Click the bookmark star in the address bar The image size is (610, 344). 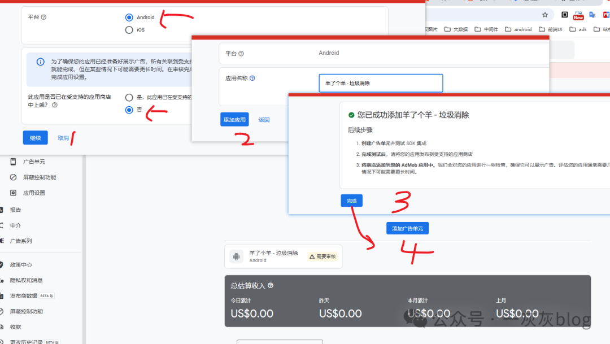click(x=544, y=15)
